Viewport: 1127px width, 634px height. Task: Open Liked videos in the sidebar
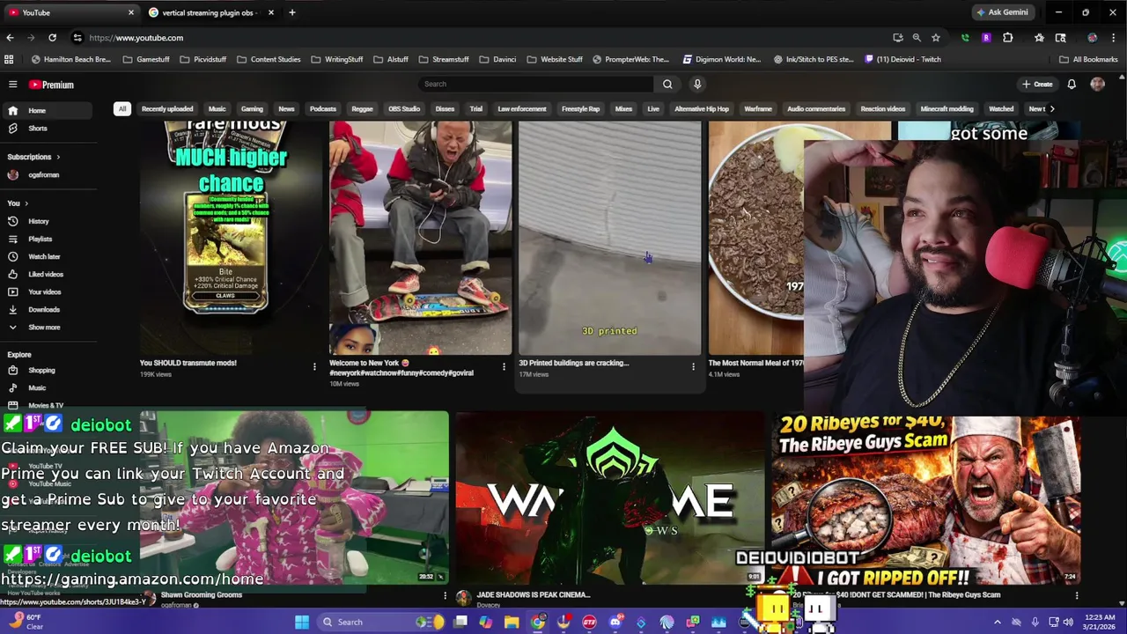pos(48,274)
